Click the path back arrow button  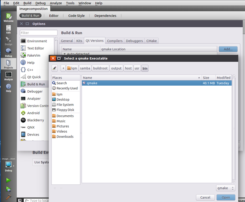pyautogui.click(x=63, y=68)
